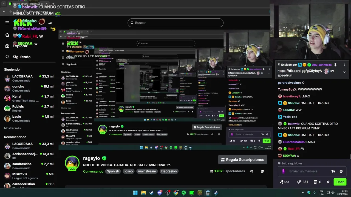Click the share icon beside Espectadores
The image size is (351, 197).
251,171
